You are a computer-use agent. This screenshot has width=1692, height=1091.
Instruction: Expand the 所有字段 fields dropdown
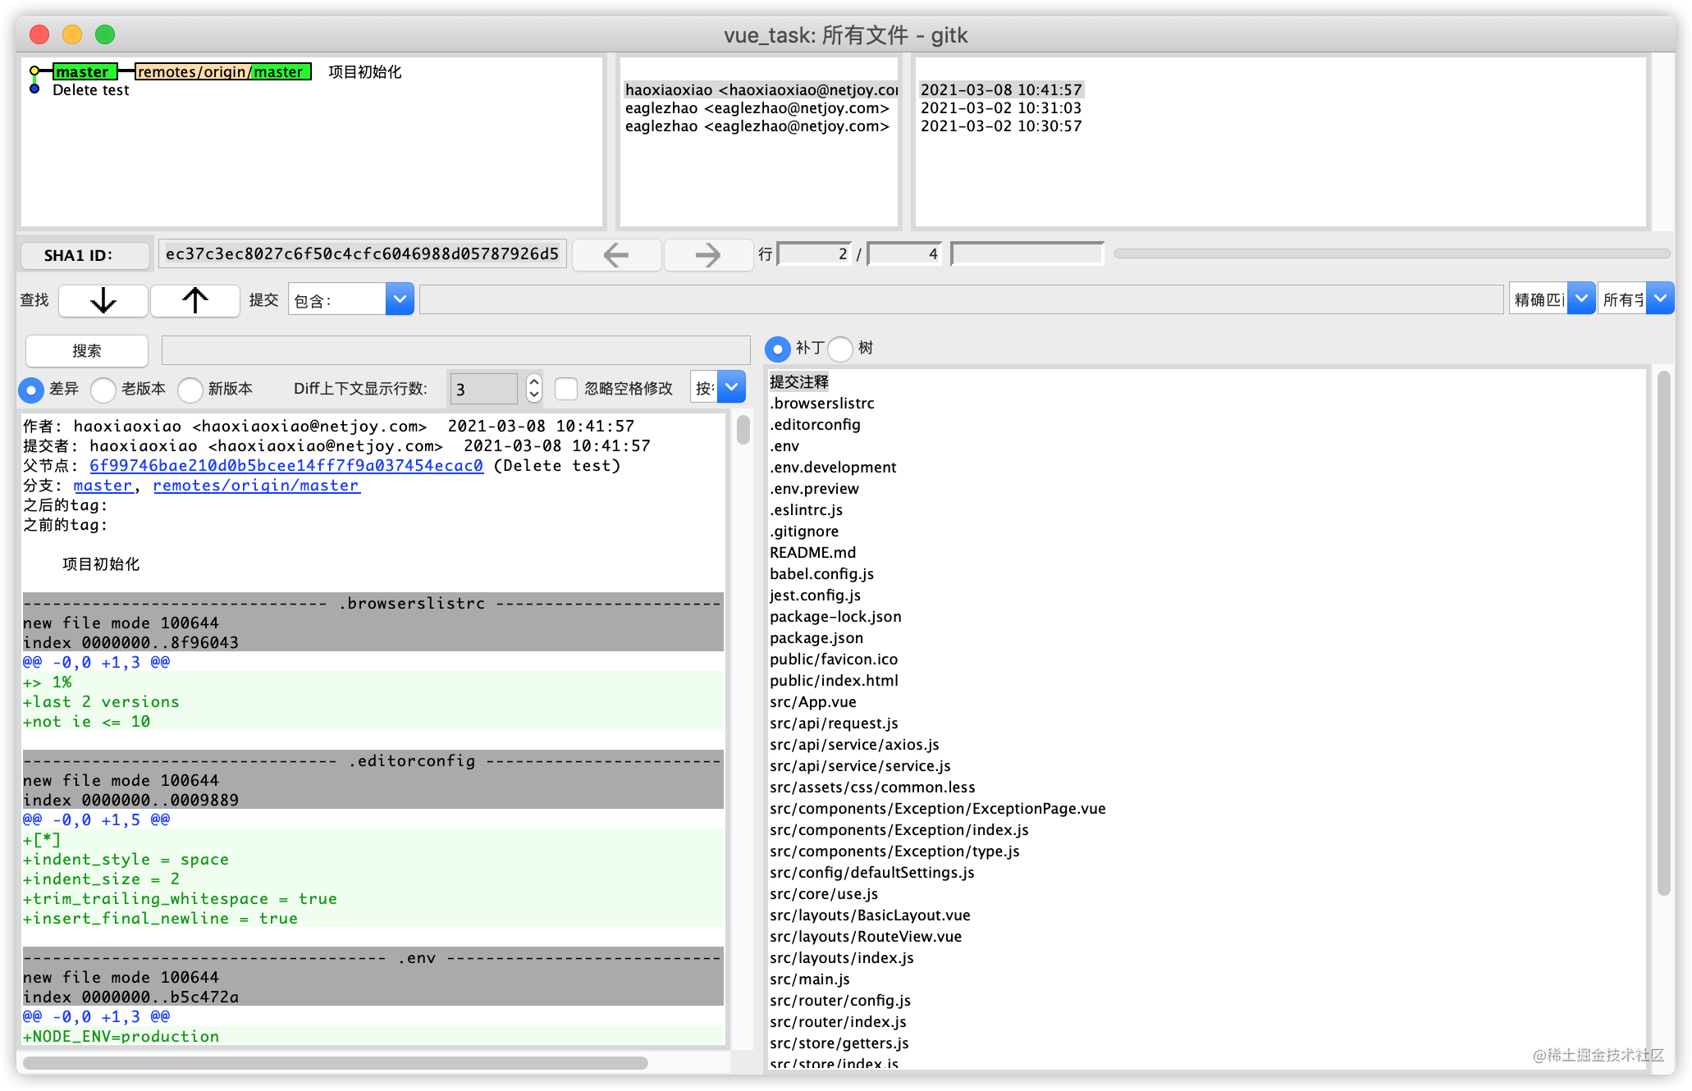pyautogui.click(x=1660, y=299)
